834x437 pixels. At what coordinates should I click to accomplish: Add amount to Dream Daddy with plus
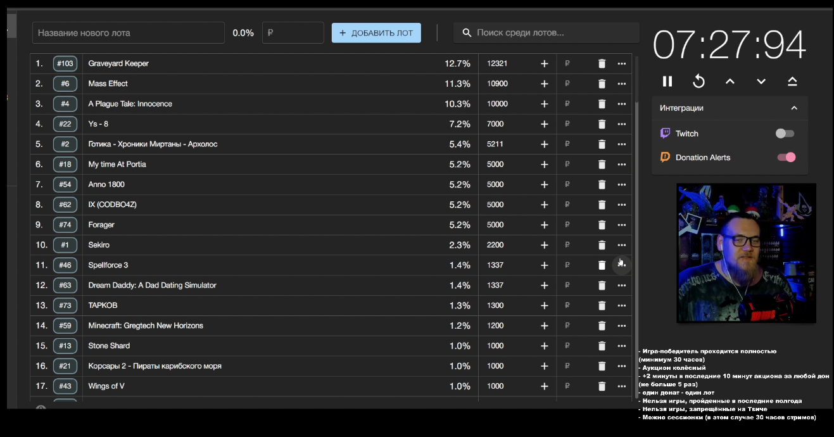[544, 286]
